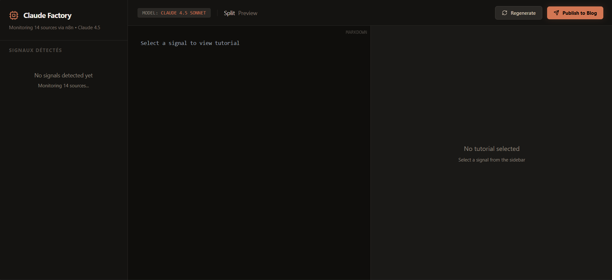Hit the Publish to Blog button text
Viewport: 612px width, 280px height.
579,13
